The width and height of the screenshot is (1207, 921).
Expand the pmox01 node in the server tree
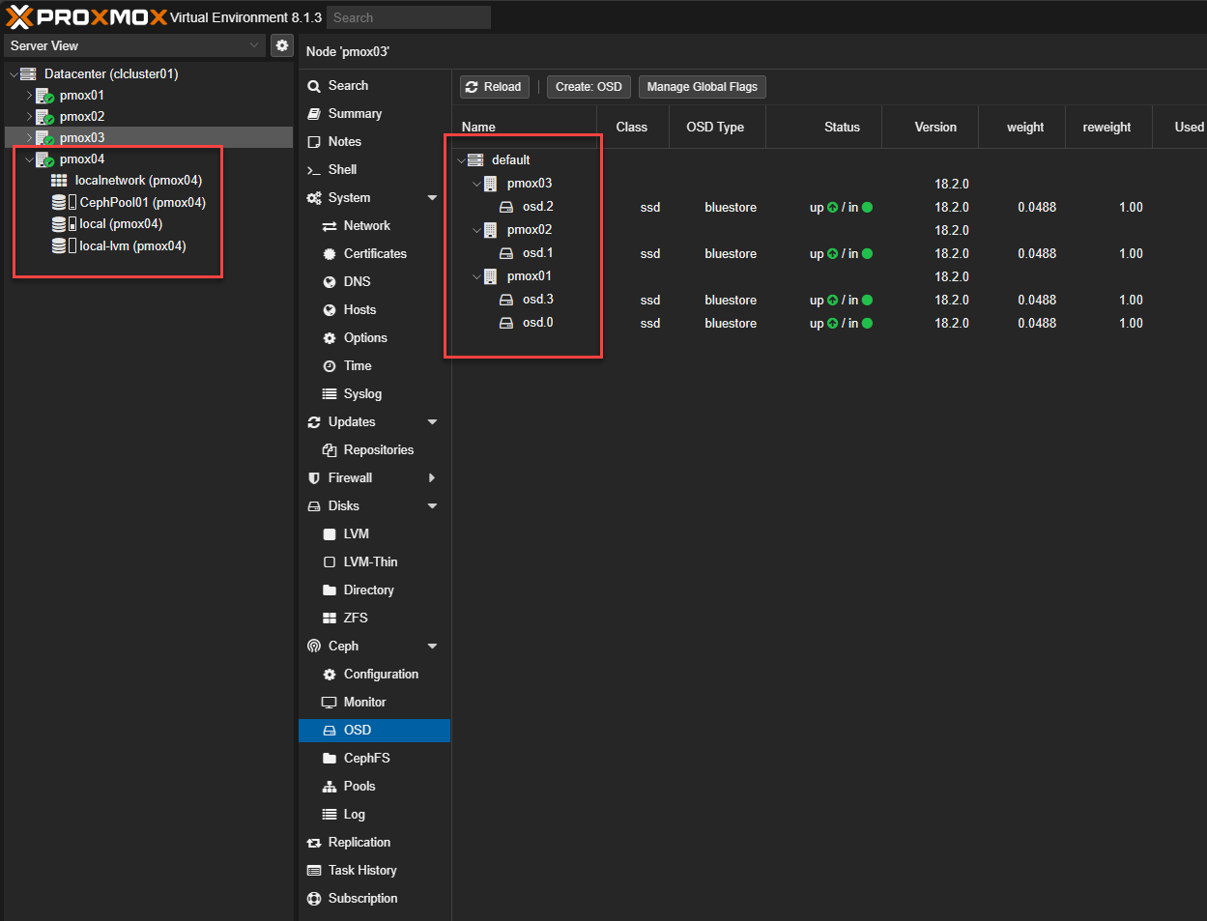coord(29,96)
